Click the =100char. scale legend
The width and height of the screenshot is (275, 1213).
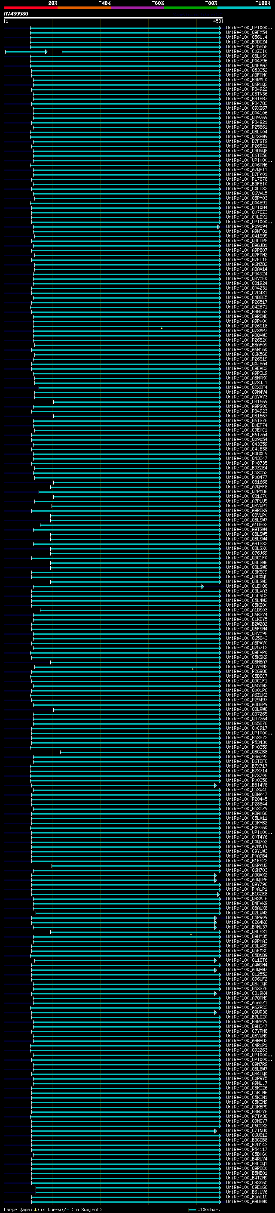pyautogui.click(x=205, y=1210)
